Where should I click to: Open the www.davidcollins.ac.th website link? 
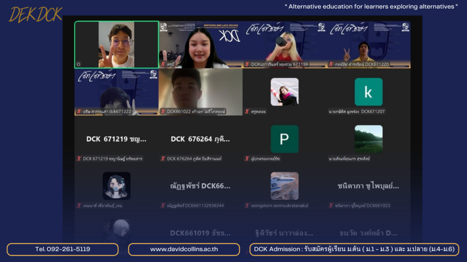(184, 249)
